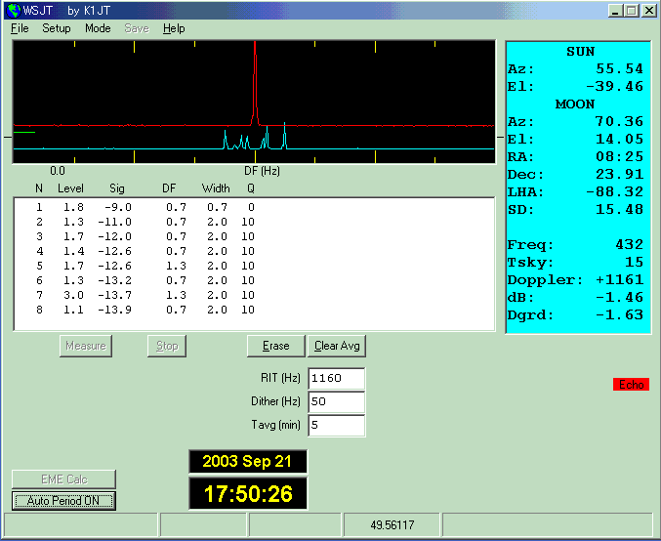Focus the Tavg (min) input field
Viewport: 661px width, 541px height.
(x=336, y=425)
